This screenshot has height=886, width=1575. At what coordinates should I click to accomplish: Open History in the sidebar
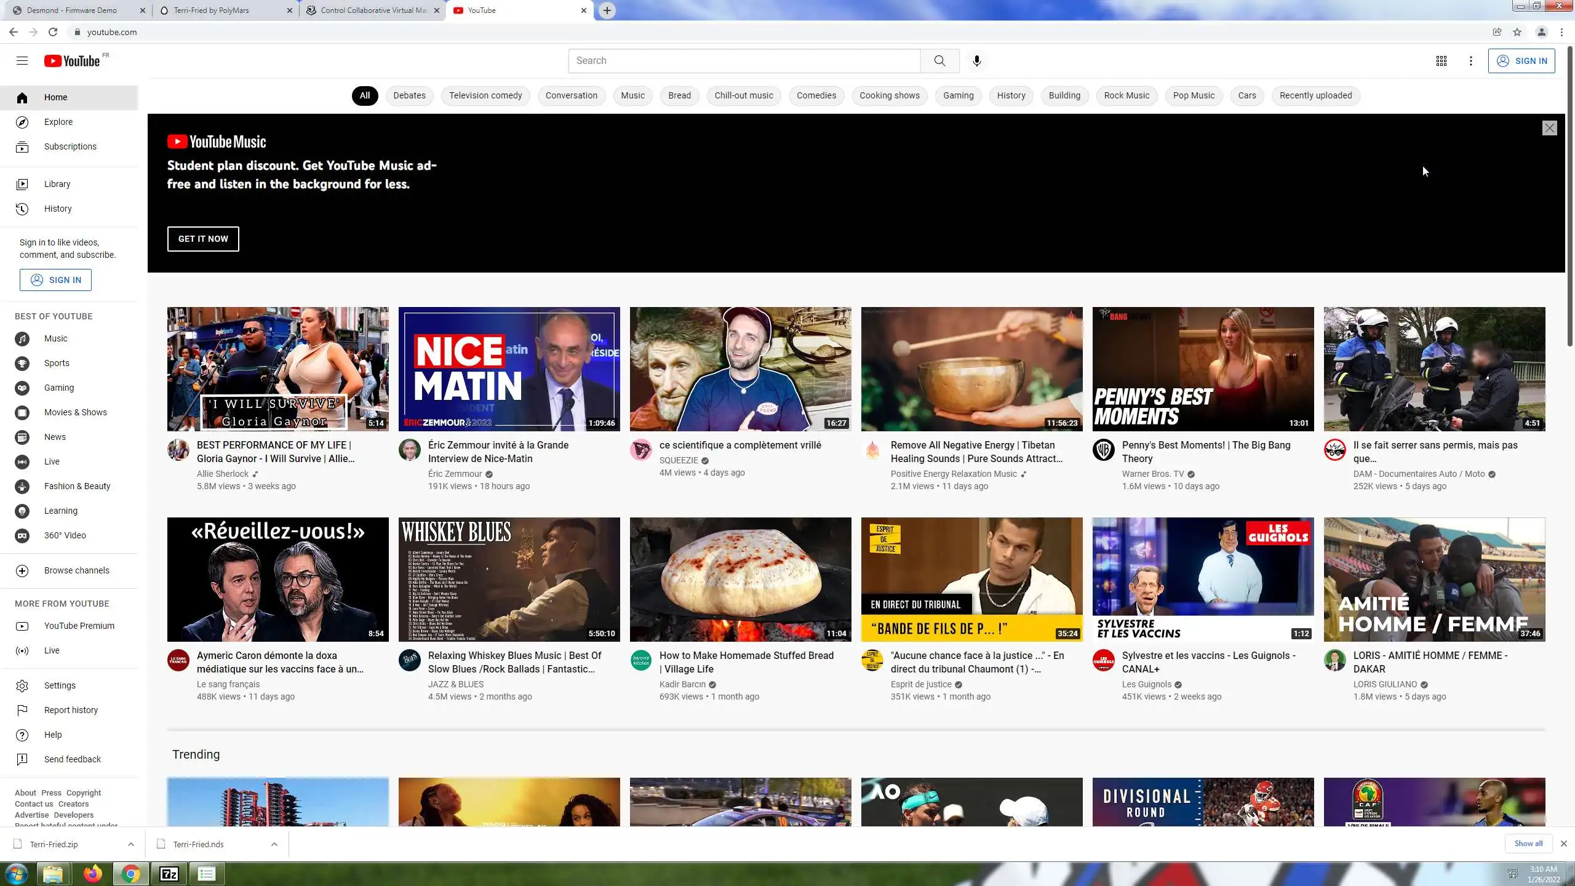tap(58, 209)
